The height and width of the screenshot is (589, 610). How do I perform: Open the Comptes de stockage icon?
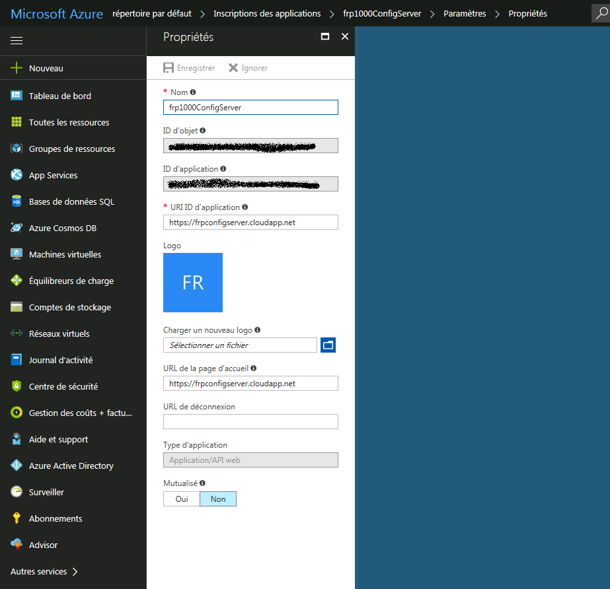pyautogui.click(x=17, y=307)
